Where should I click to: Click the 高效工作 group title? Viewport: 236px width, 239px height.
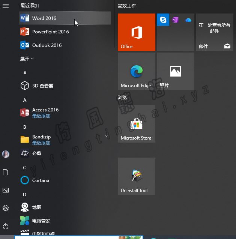127,6
